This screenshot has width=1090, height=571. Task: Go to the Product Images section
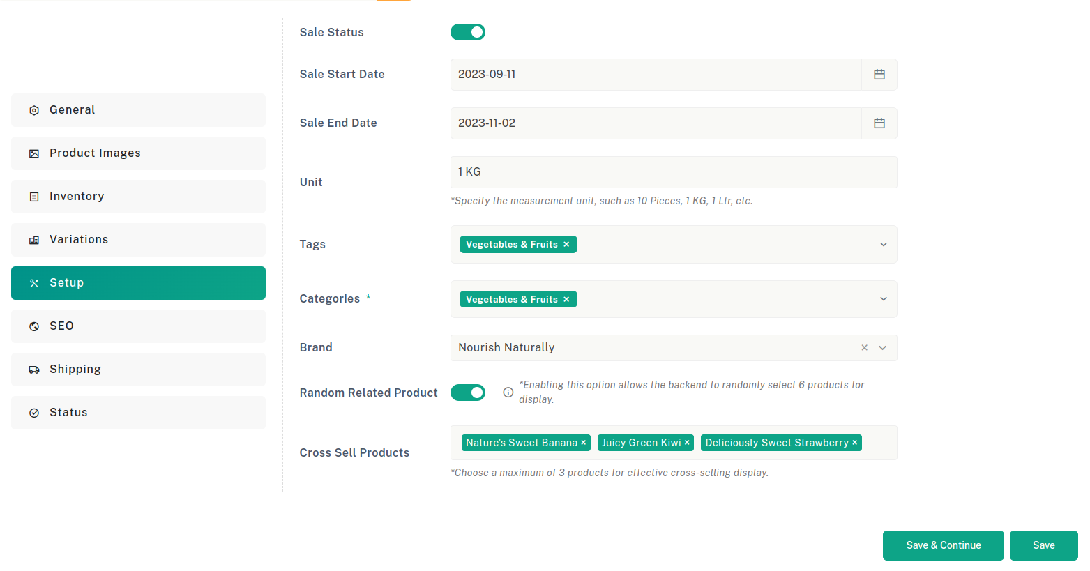138,153
